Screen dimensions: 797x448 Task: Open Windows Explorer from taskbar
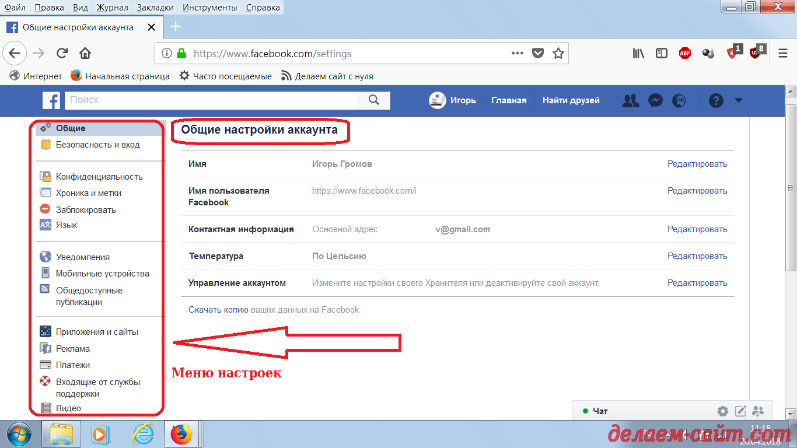tap(61, 434)
